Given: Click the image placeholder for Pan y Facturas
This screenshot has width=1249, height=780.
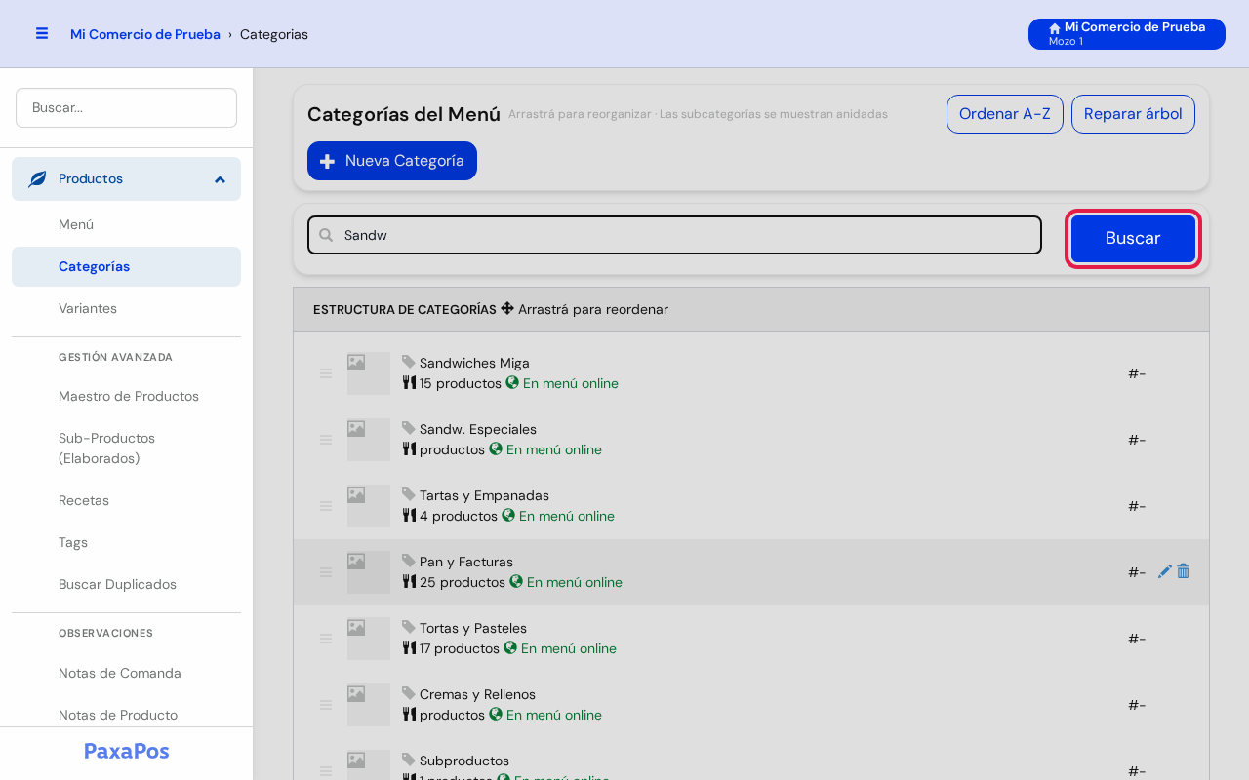Looking at the screenshot, I should click(369, 572).
